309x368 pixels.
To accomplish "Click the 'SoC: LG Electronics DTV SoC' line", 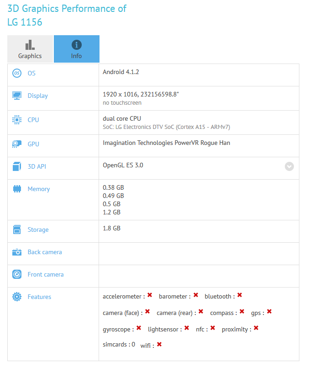I will pos(166,127).
